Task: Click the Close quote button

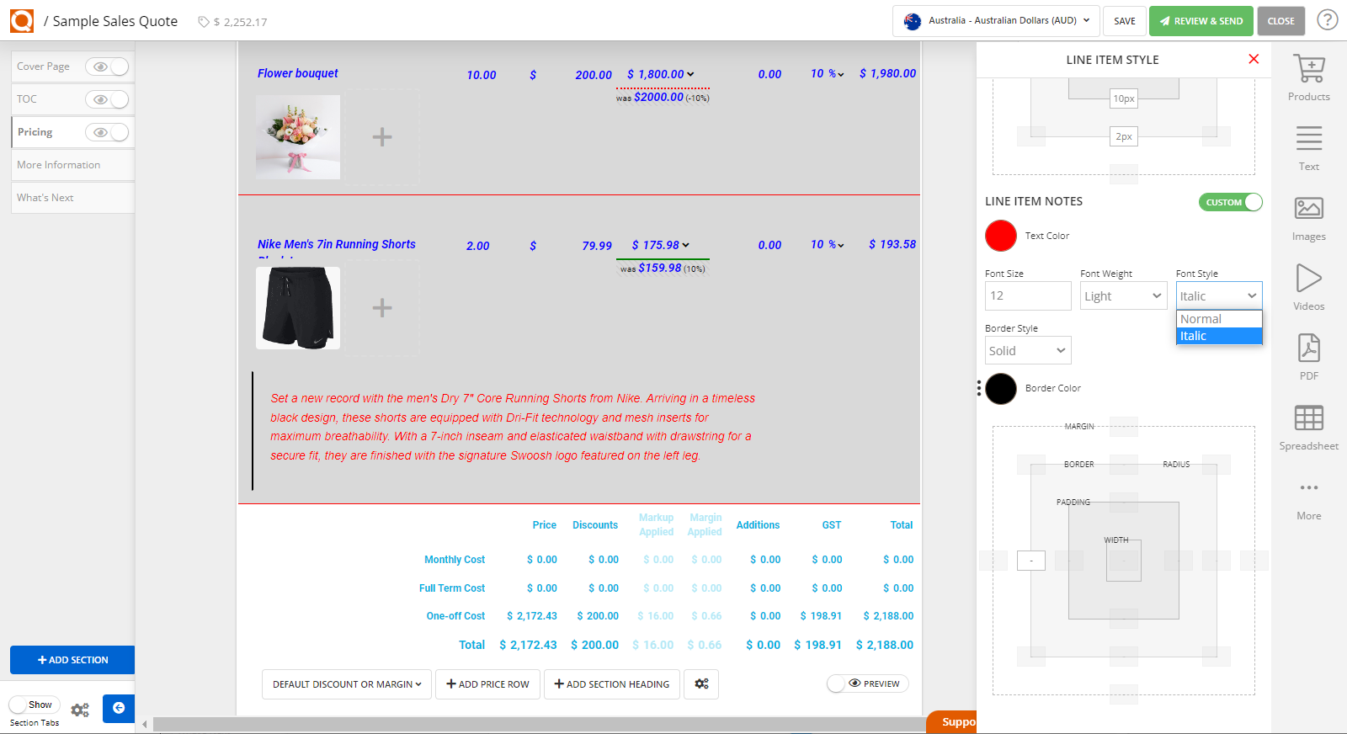Action: (1280, 21)
